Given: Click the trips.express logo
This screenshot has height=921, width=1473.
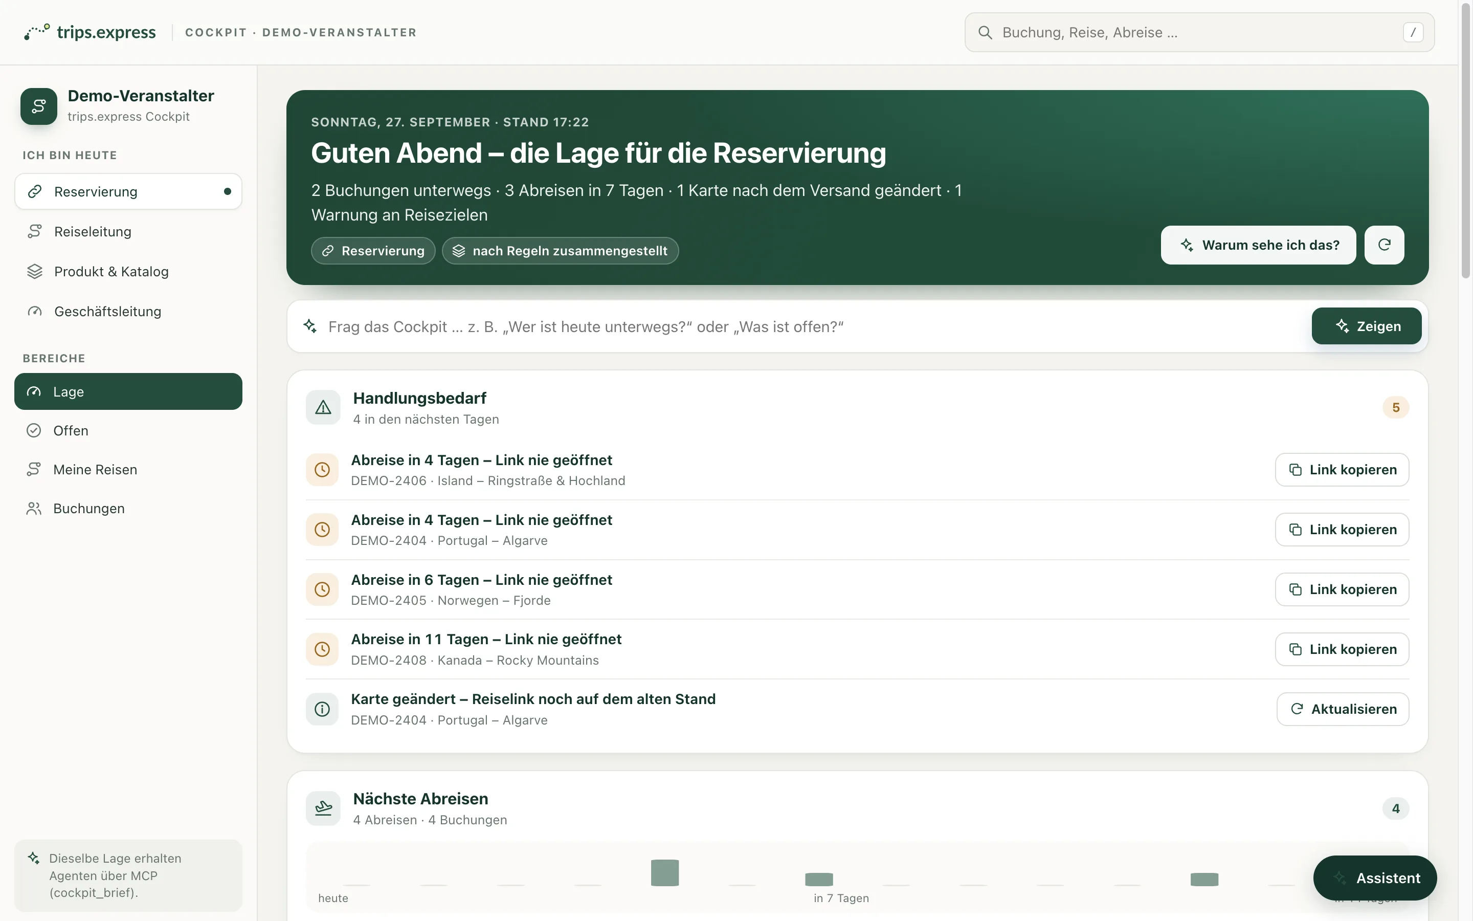Looking at the screenshot, I should click(x=90, y=32).
